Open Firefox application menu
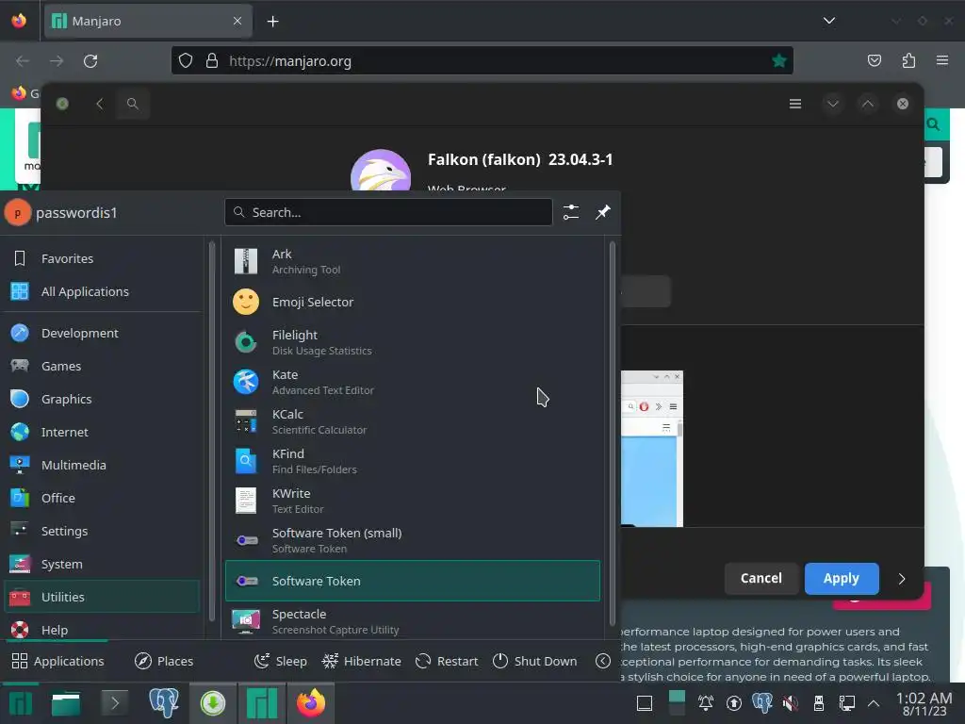965x724 pixels. pyautogui.click(x=942, y=60)
